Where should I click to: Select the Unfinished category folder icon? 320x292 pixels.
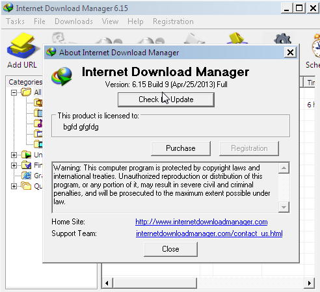[26, 155]
